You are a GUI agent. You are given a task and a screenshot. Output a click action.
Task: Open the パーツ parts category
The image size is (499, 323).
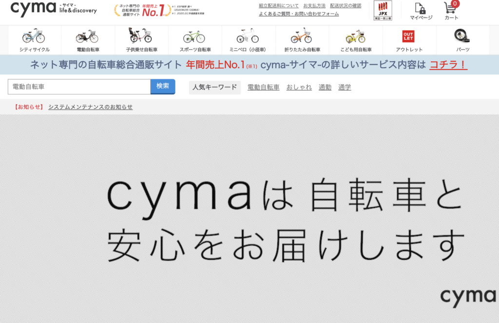click(463, 40)
